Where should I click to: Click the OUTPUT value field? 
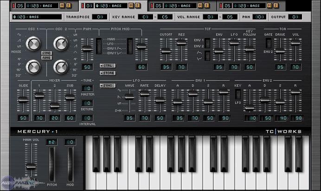tap(295, 17)
